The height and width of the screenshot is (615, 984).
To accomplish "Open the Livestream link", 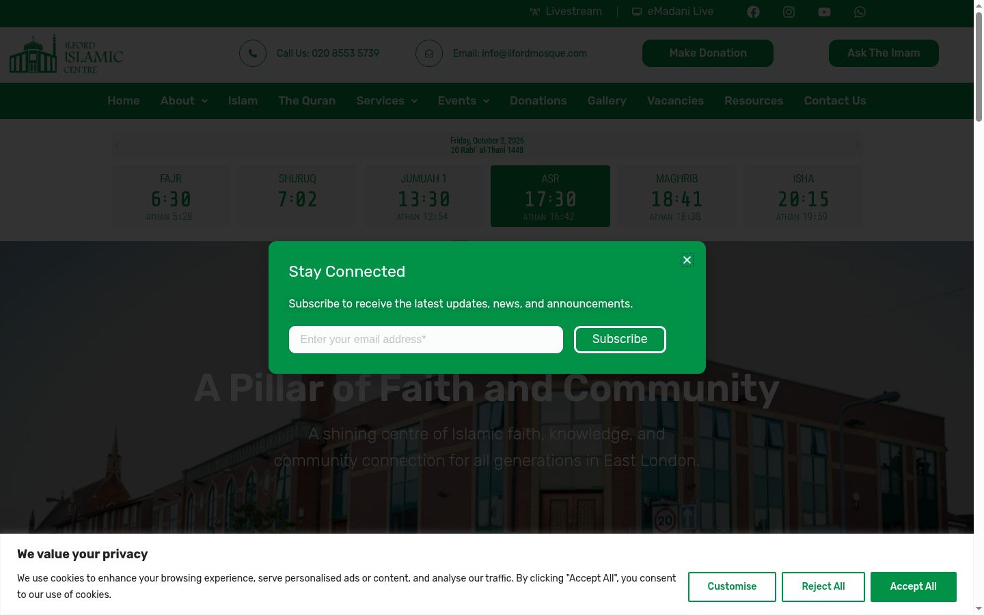I will (566, 12).
